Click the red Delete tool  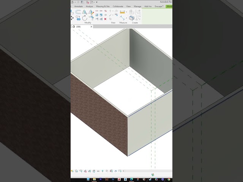[x=106, y=19]
